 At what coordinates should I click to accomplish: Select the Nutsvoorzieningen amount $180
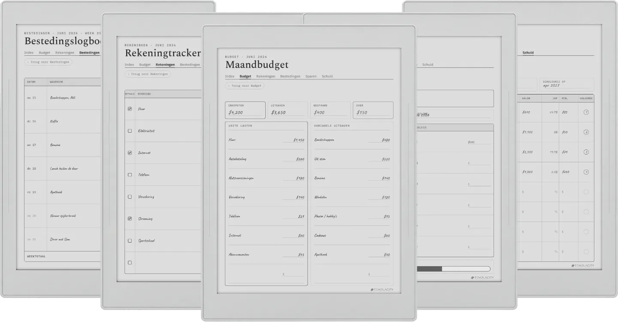300,178
